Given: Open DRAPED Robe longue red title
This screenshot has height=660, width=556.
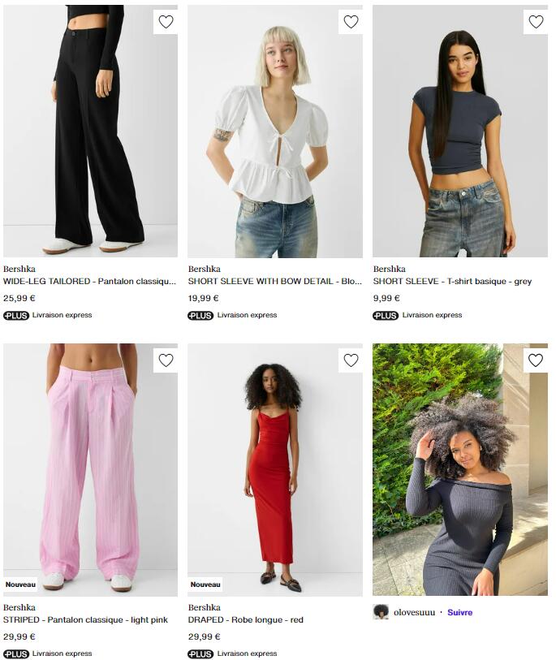Looking at the screenshot, I should click(x=245, y=620).
